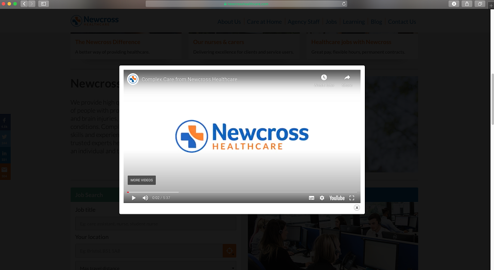Go forward in the browser

tap(31, 4)
